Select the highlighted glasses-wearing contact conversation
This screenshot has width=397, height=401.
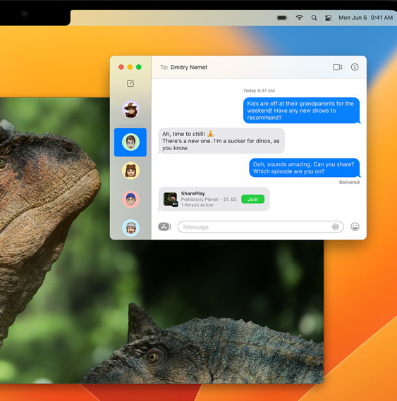130,142
